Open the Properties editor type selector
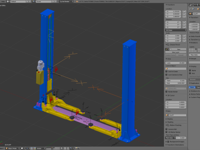 pyautogui.click(x=190, y=5)
